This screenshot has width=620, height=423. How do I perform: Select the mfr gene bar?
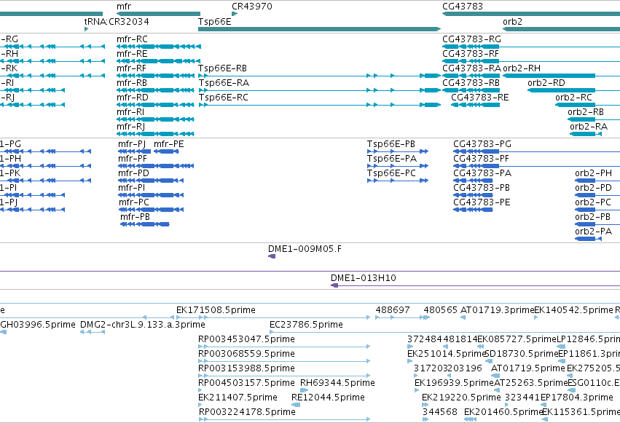(x=159, y=14)
